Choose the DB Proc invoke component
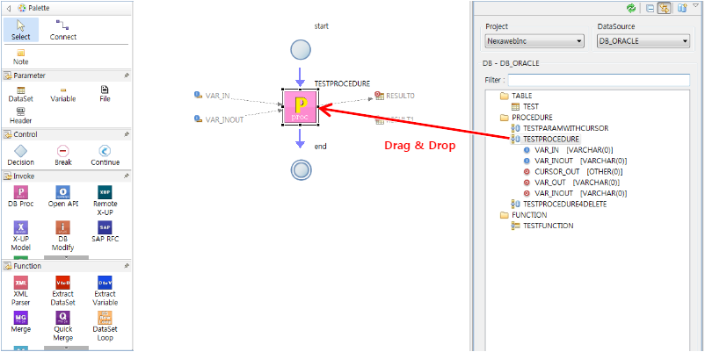Screen dimensions: 705x352 [20, 196]
